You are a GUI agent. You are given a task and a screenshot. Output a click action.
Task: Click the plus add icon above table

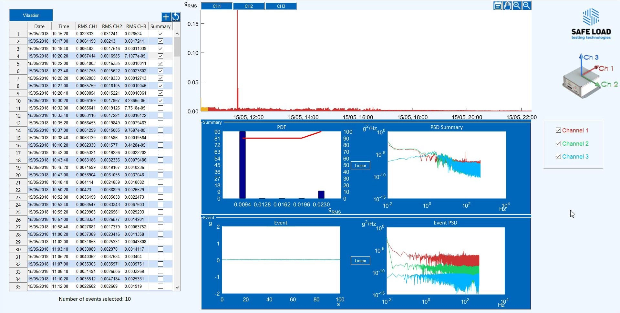[x=166, y=17]
